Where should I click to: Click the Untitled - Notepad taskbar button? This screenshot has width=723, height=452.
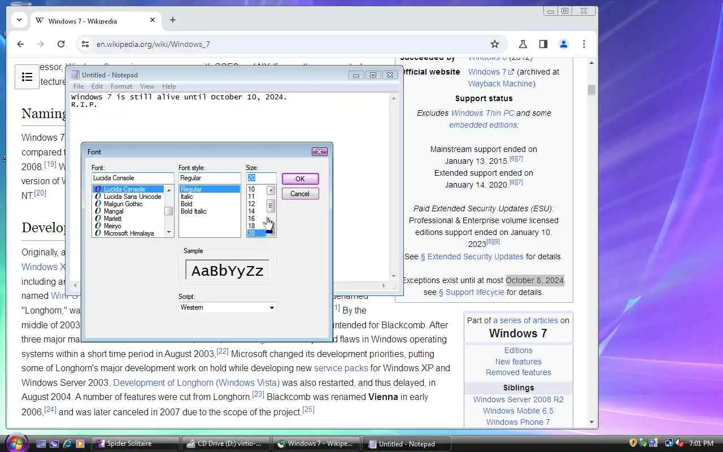[407, 444]
